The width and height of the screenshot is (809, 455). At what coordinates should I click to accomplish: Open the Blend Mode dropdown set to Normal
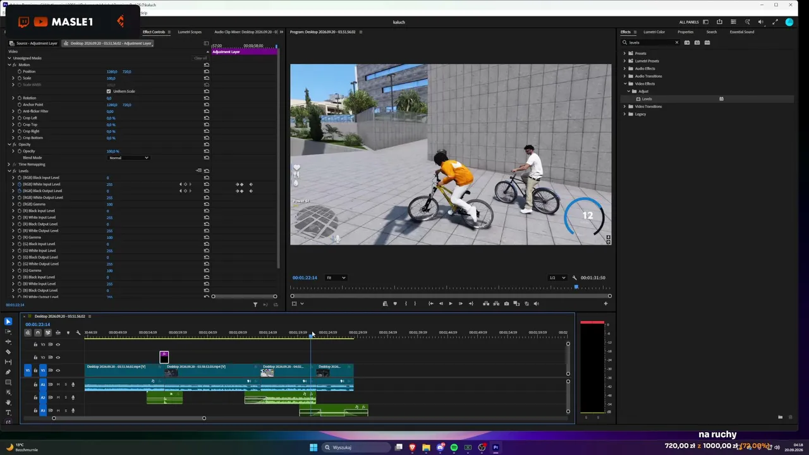(x=128, y=157)
